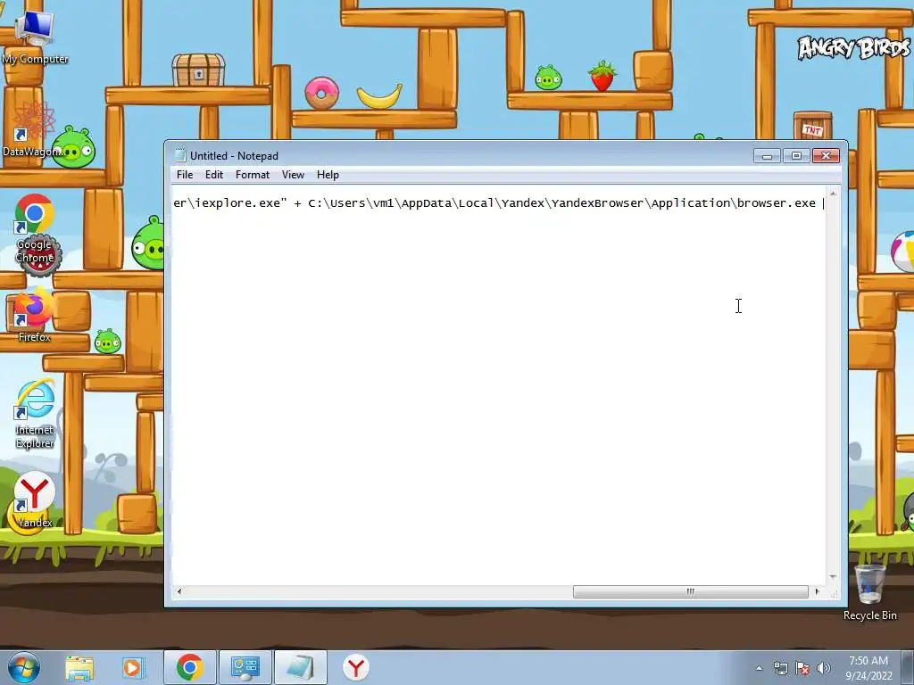This screenshot has width=914, height=685.
Task: Click the iexplore.exe text in Notepad
Action: 237,202
